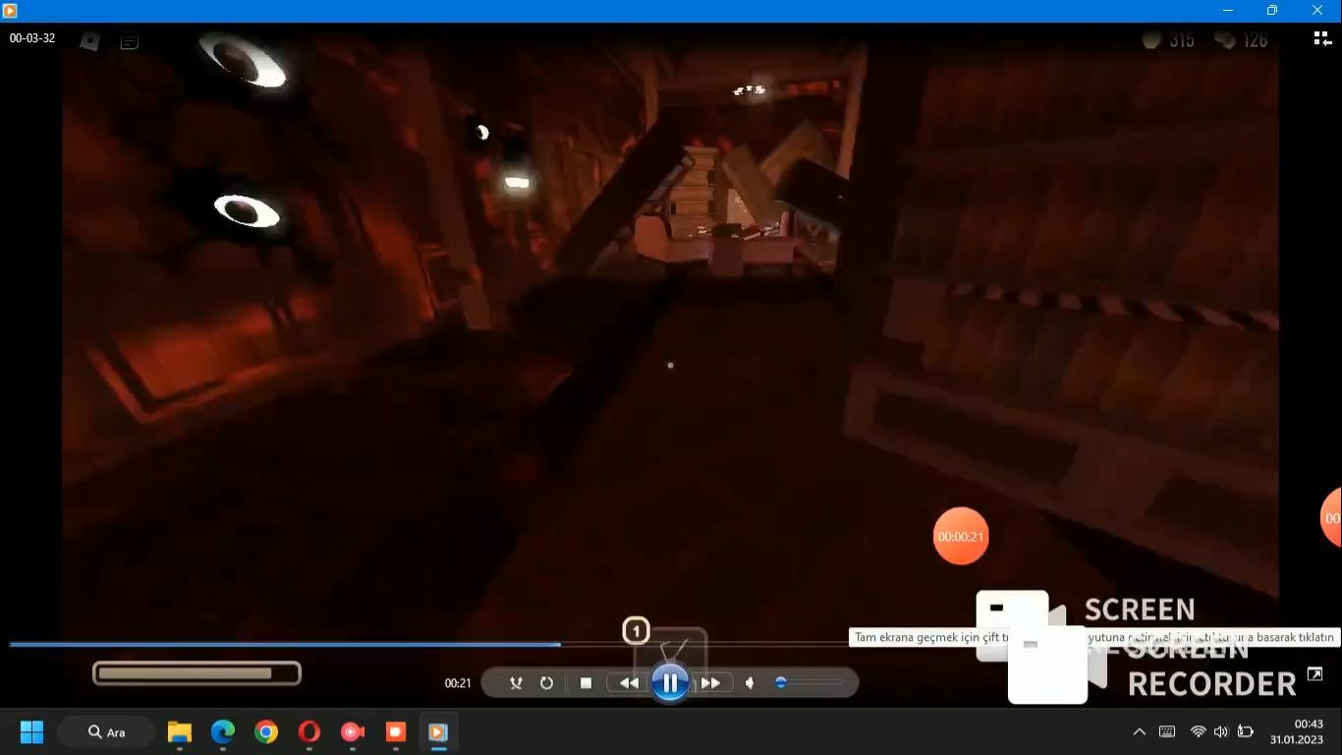Rewind with the previous button
1342x755 pixels.
tap(629, 683)
